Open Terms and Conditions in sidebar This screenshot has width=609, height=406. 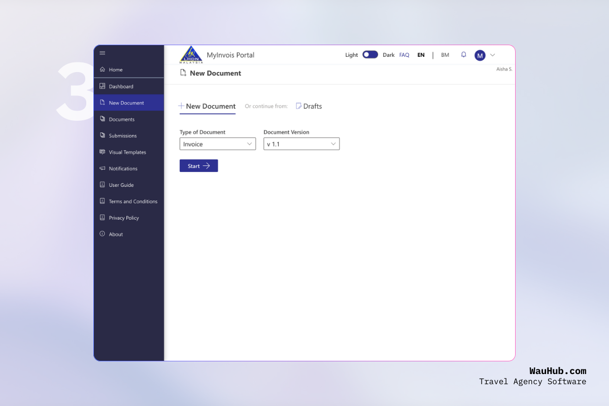point(129,201)
